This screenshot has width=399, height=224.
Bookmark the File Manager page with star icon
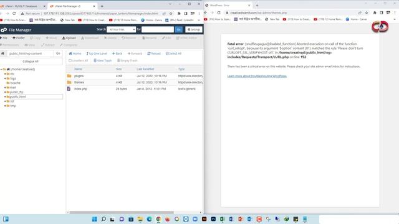(x=171, y=14)
